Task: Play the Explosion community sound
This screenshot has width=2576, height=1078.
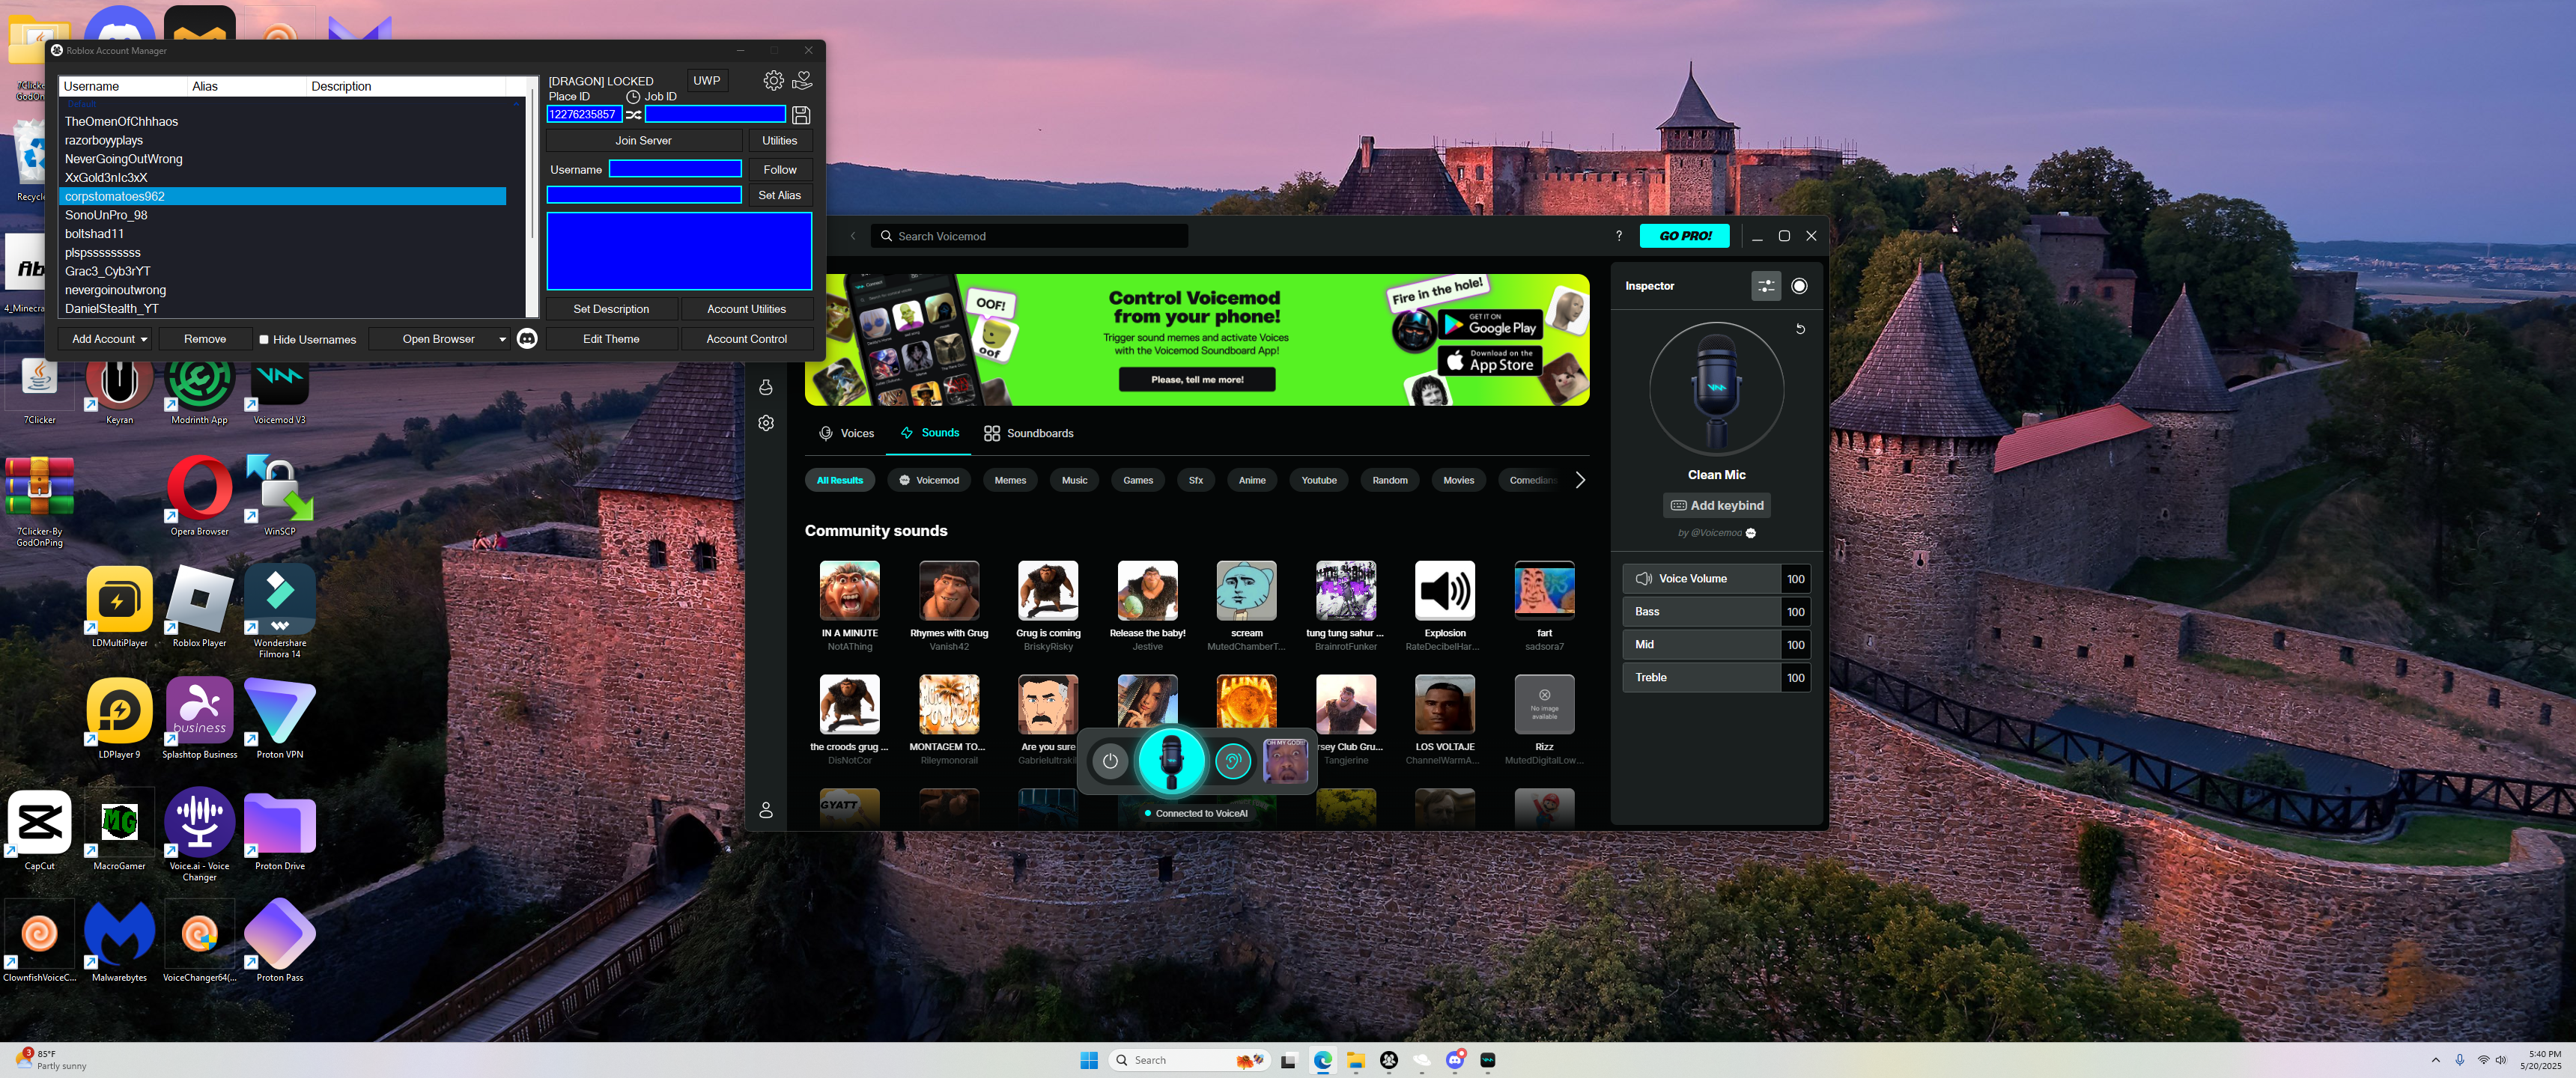Action: point(1444,591)
